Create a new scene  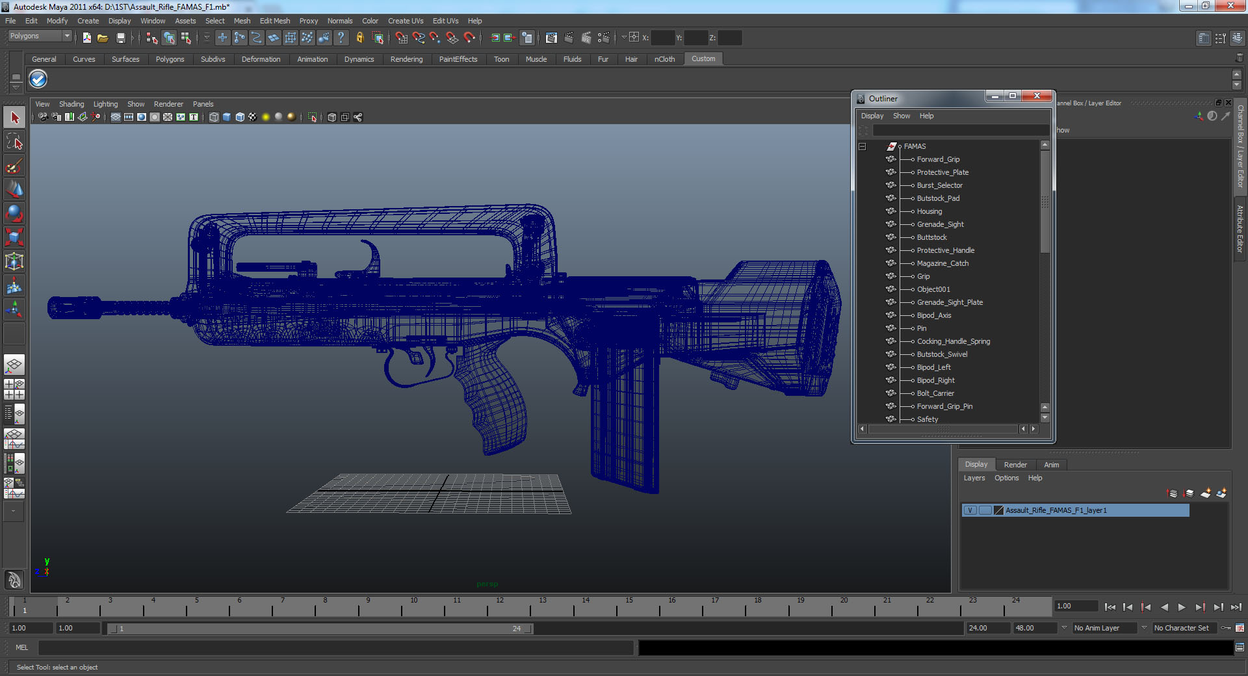(x=86, y=38)
